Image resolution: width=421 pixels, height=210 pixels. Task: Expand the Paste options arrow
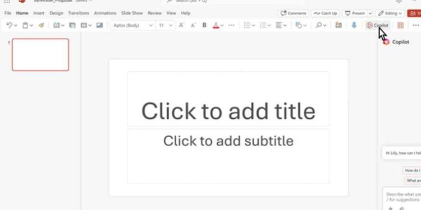coord(31,25)
